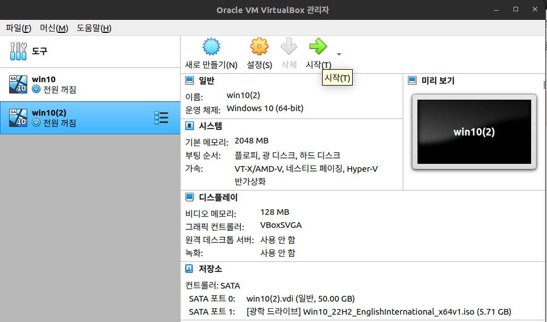Open the Help (도움말) menu
The image size is (547, 322).
[94, 28]
